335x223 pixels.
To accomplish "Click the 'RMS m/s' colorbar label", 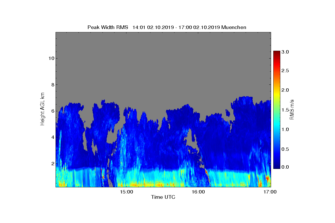I will [291, 109].
